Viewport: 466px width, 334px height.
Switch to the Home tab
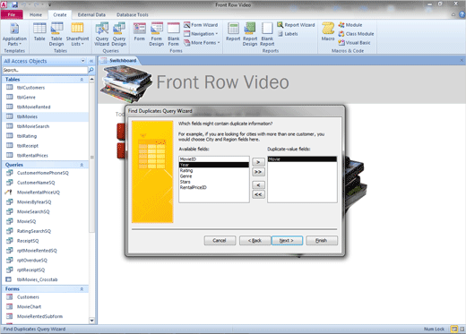click(36, 14)
